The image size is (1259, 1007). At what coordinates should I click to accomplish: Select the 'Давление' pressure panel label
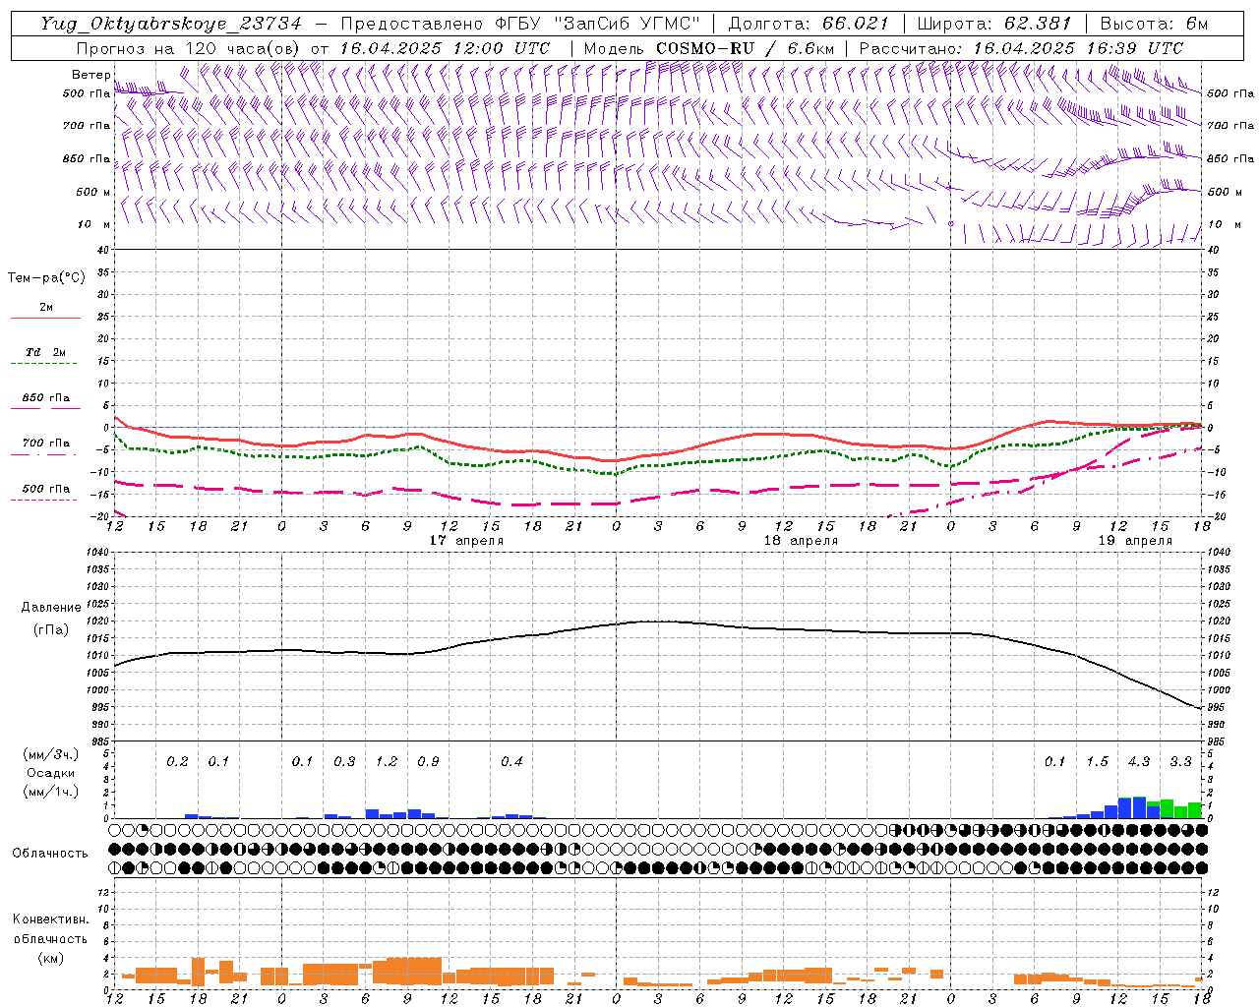pyautogui.click(x=51, y=608)
